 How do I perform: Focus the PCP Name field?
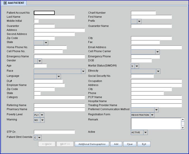[156, 97]
